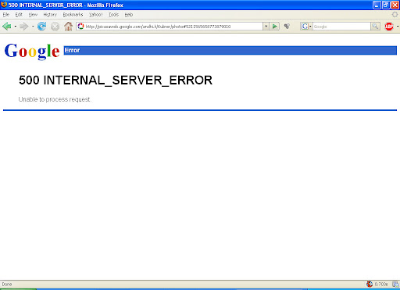Screen dimensions: 400x290
Task: Click the Stop loading icon
Action: (x=55, y=27)
